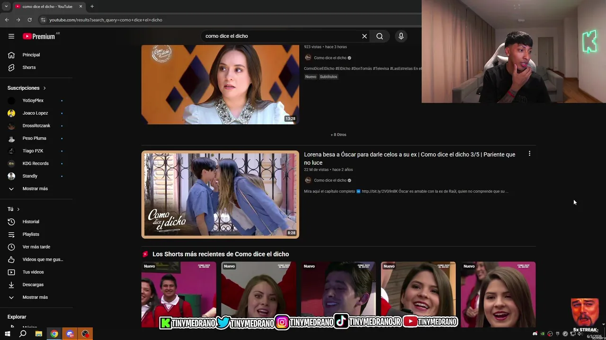This screenshot has width=606, height=340.
Task: Click channel avatar under Lorena video
Action: coord(308,180)
